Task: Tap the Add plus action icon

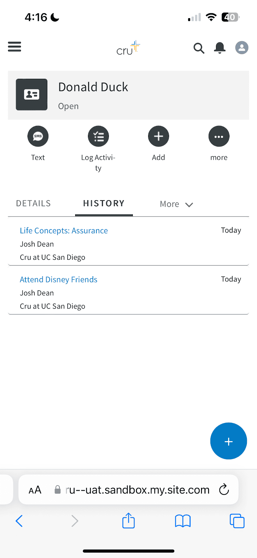Action: (x=159, y=136)
